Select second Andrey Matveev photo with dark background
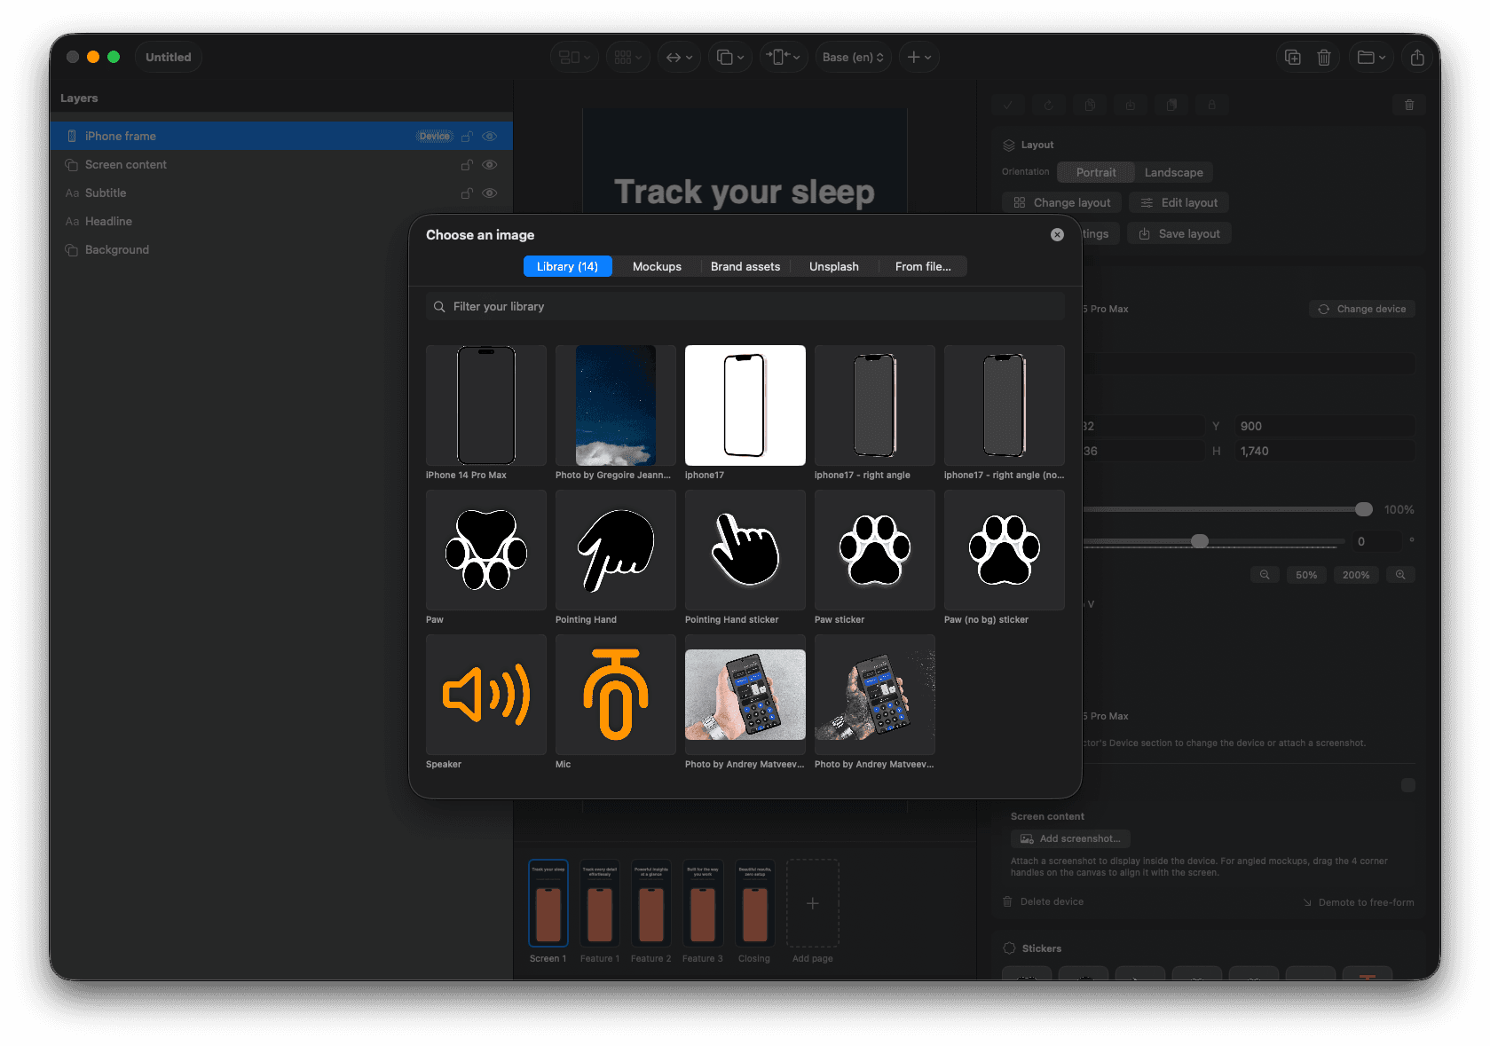 point(875,695)
